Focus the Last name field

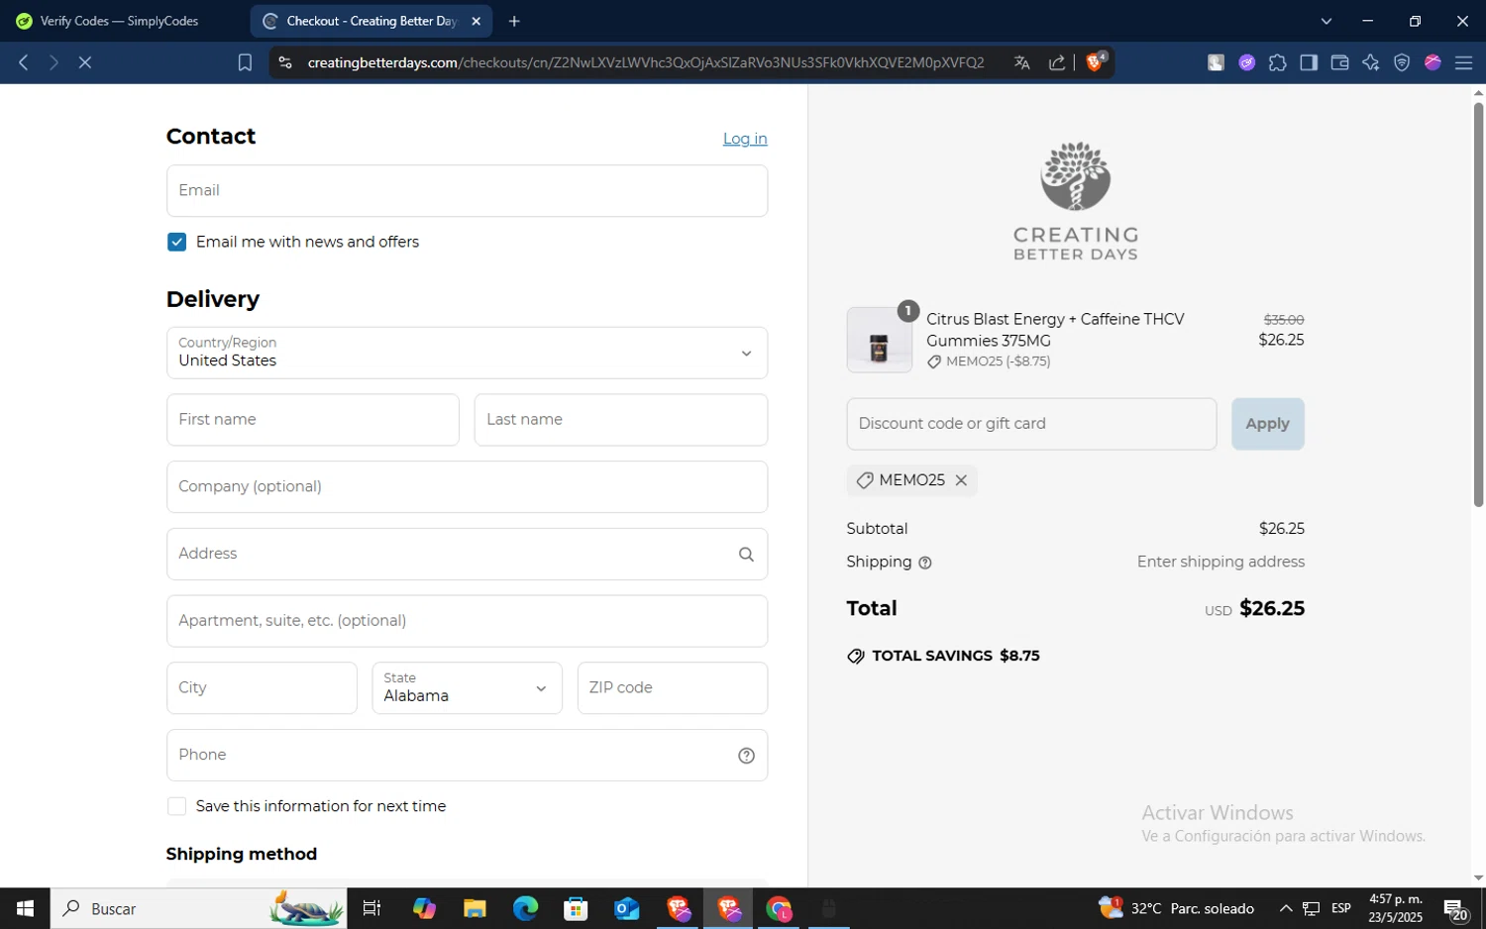point(621,420)
